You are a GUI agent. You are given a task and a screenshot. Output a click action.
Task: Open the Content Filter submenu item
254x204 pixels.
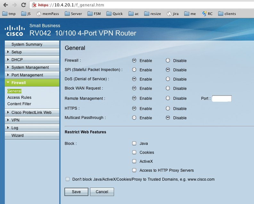[x=19, y=104]
